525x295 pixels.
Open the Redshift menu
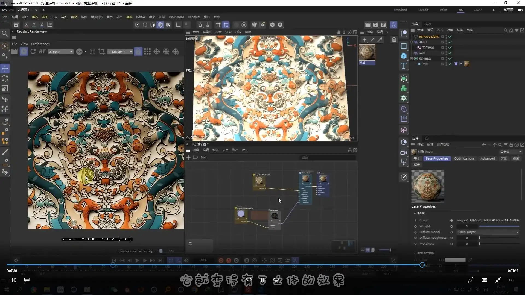click(x=194, y=17)
